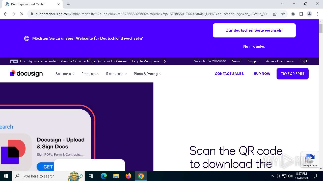The image size is (323, 181).
Task: Click Sales phone number link
Action: tap(210, 61)
